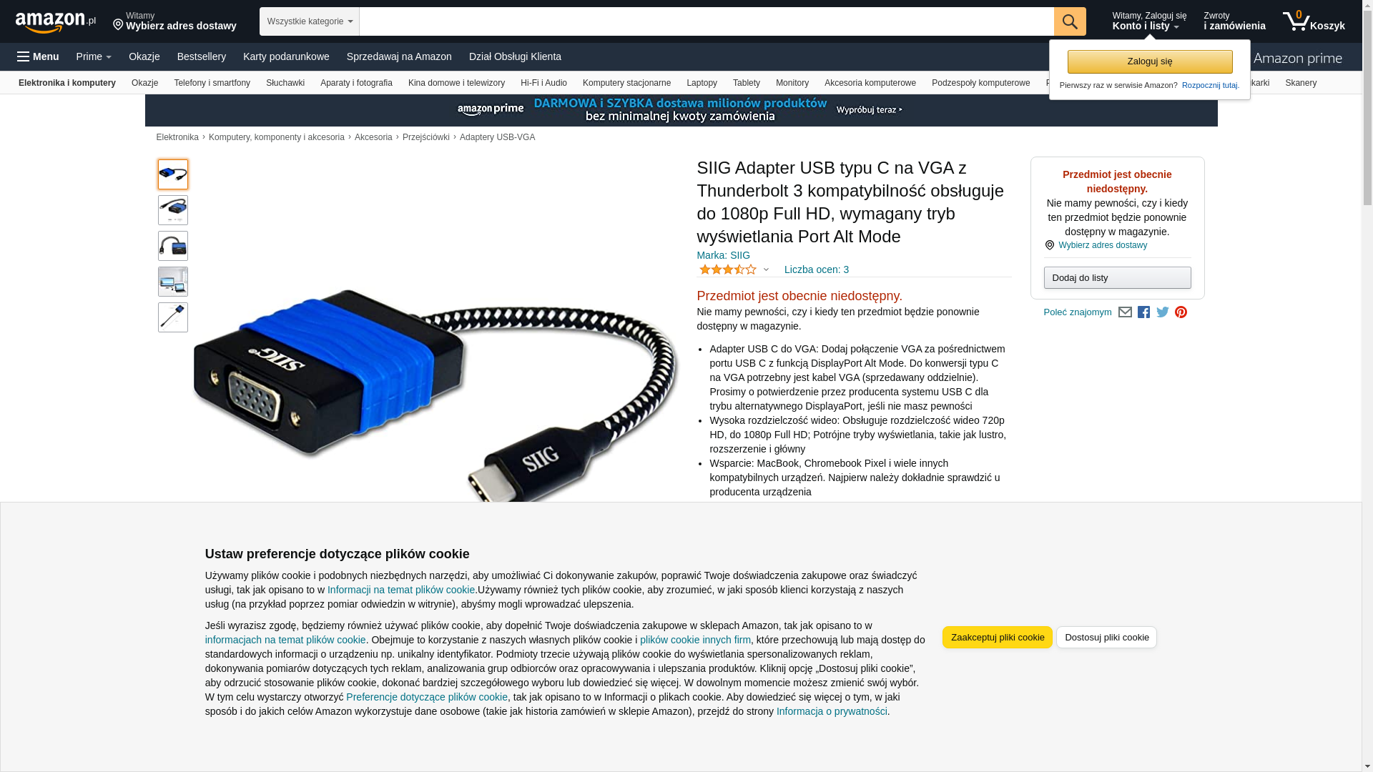1373x772 pixels.
Task: Share product via email envelope icon
Action: pyautogui.click(x=1125, y=312)
